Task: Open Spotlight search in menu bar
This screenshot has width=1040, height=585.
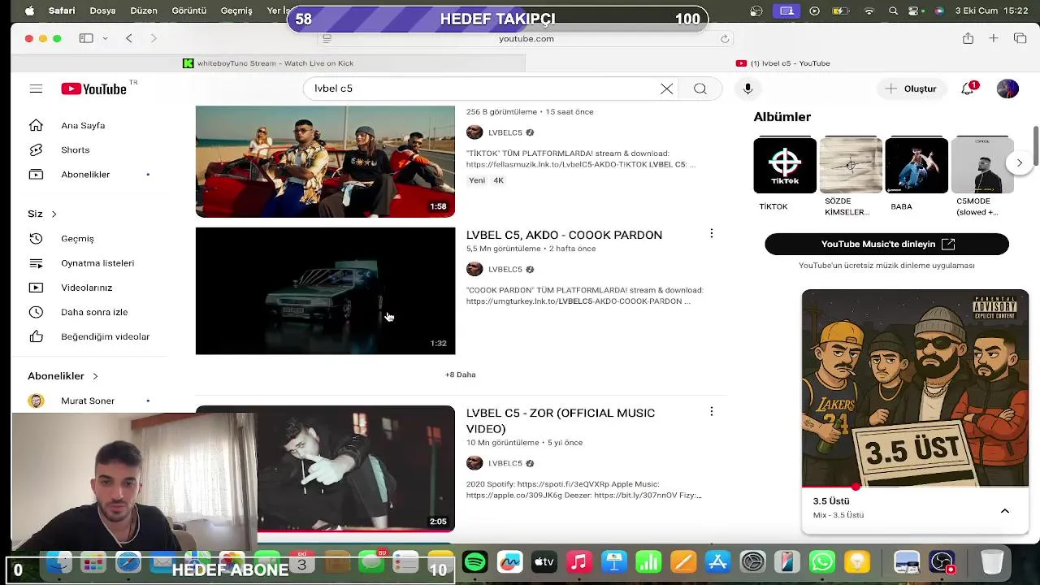Action: (893, 11)
